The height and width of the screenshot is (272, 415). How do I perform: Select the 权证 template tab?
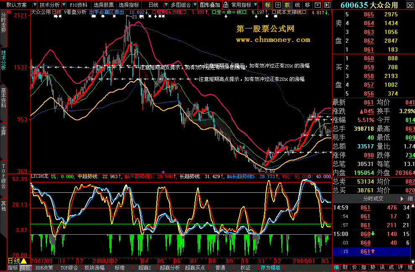(x=245, y=268)
